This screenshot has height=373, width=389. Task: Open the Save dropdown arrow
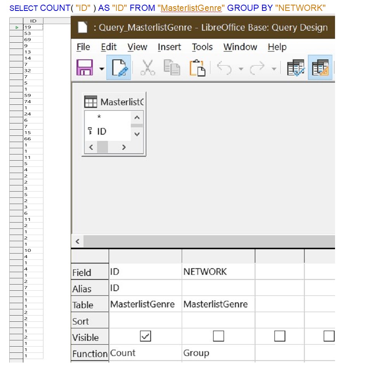102,69
